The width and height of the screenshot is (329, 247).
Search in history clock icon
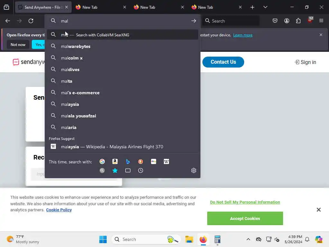pos(141,170)
